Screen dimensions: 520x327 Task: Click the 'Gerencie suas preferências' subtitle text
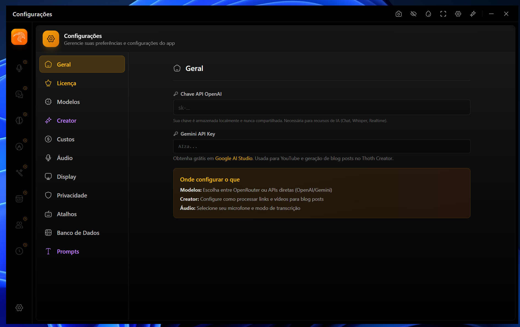[119, 43]
